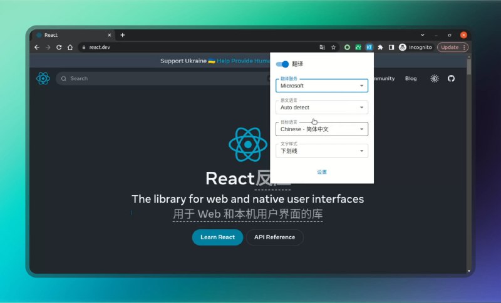This screenshot has height=303, width=501.
Task: Open the Extensions puzzle piece menu
Action: click(380, 47)
